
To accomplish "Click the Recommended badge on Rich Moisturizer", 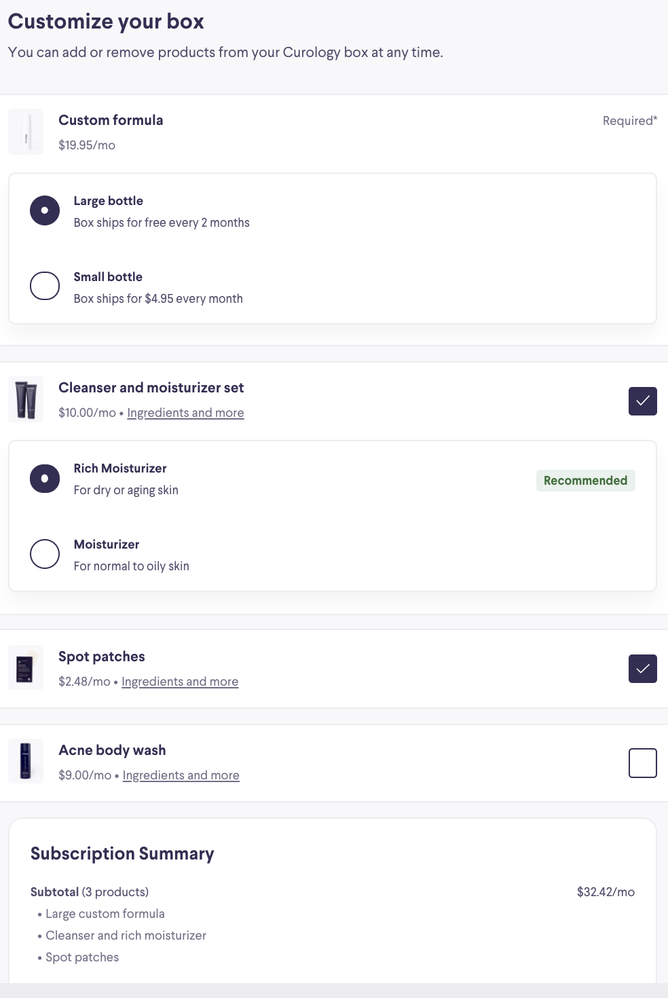I will tap(586, 481).
